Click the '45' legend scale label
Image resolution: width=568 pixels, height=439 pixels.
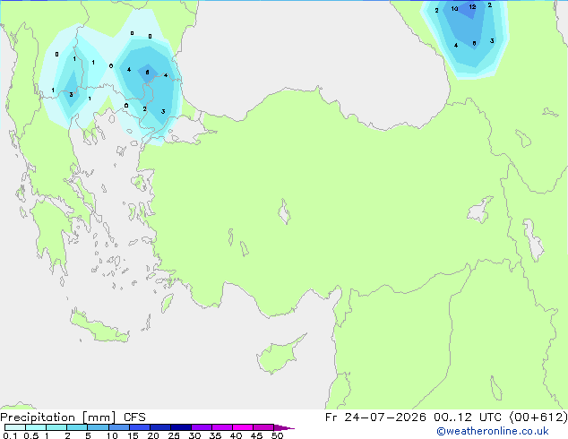point(256,435)
